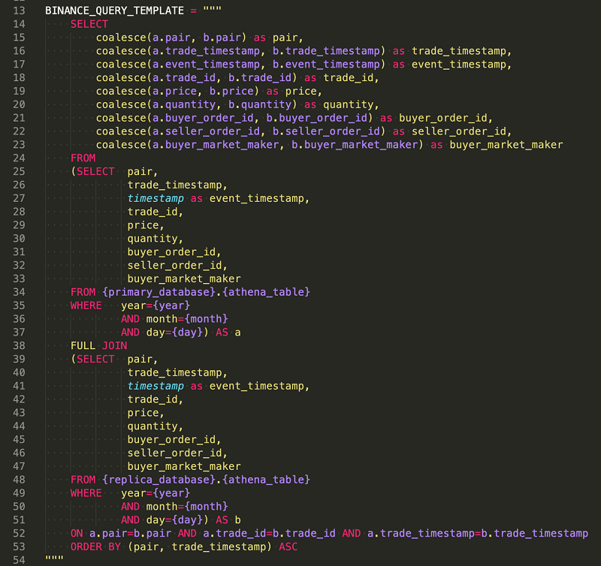This screenshot has width=601, height=566.
Task: Click 'b.buyer_market_maker' on line 23
Action: 355,145
